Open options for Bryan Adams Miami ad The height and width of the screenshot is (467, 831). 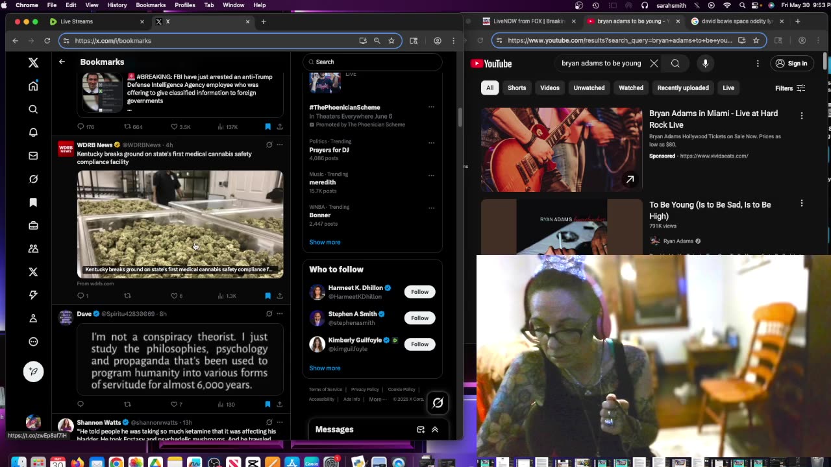click(802, 115)
